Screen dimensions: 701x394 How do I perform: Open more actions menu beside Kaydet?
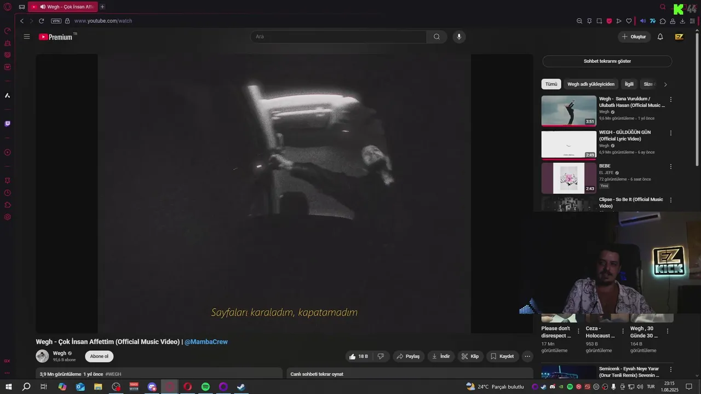pos(527,356)
